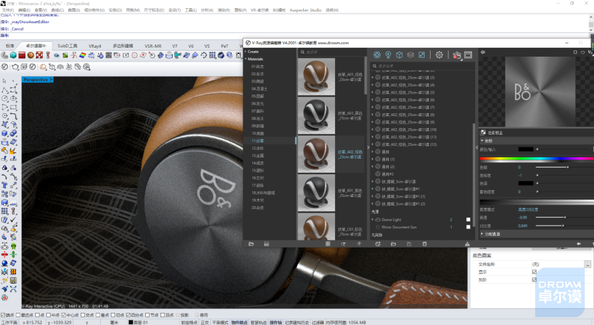Click the rainbow gradient surface toolbar icon
Image resolution: width=594 pixels, height=325 pixels.
[82, 56]
